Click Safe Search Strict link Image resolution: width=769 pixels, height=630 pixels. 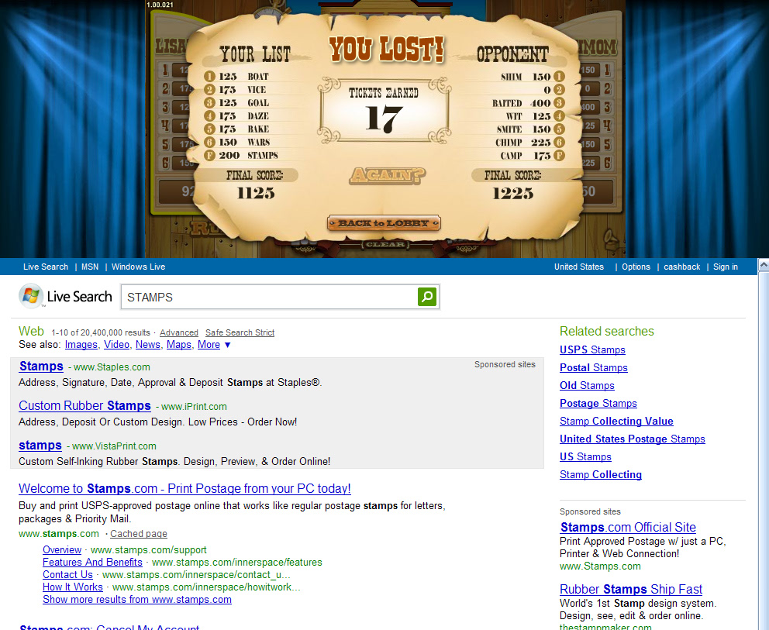[x=240, y=332]
